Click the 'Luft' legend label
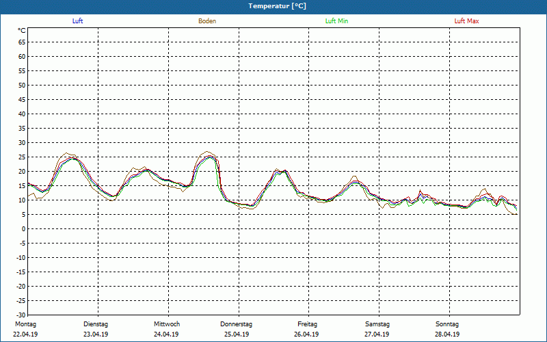The image size is (547, 342). pyautogui.click(x=77, y=21)
